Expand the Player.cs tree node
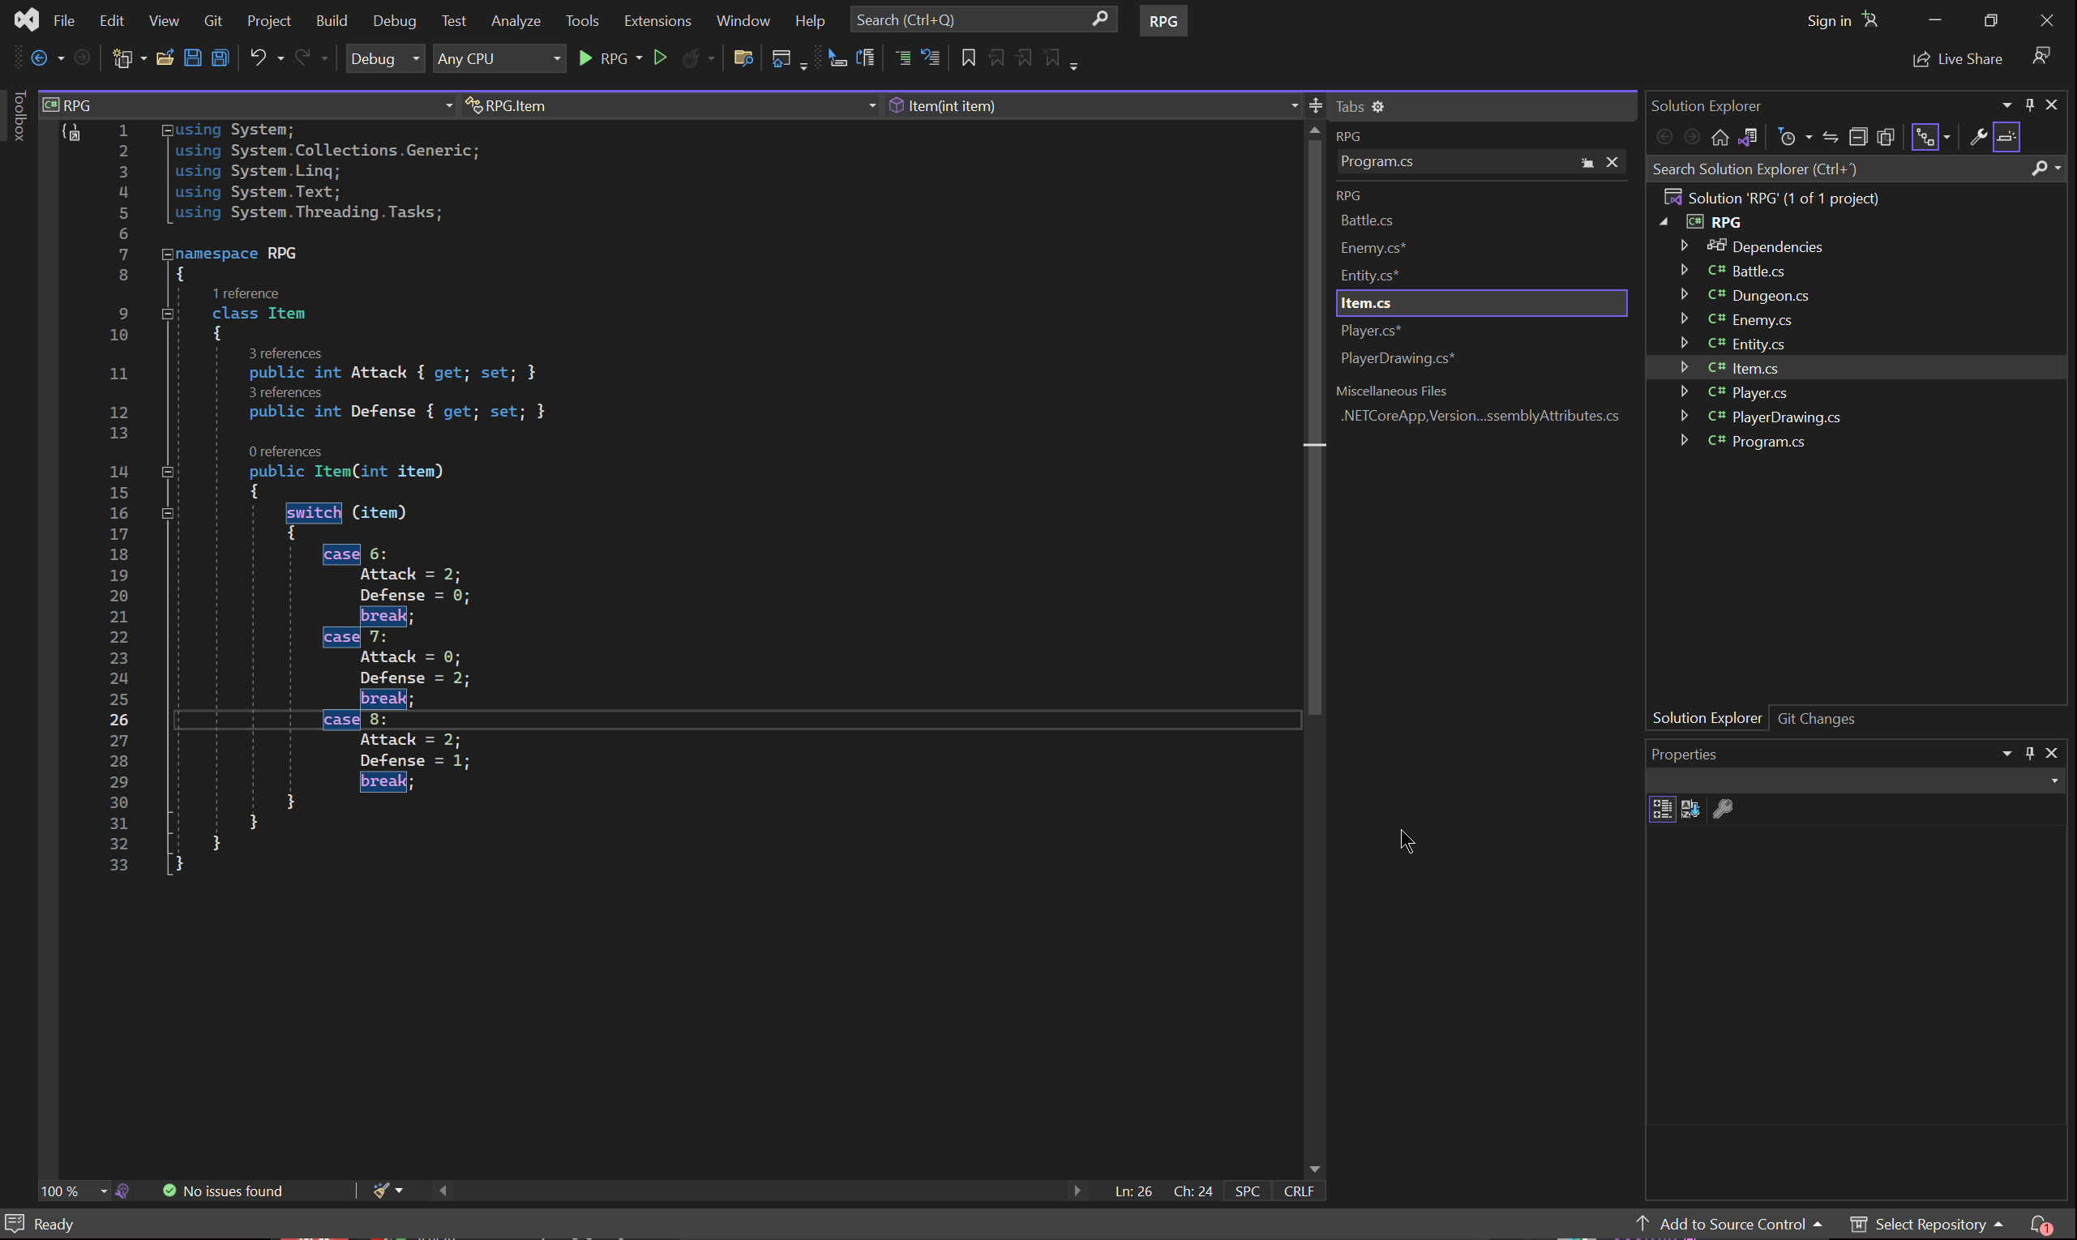The width and height of the screenshot is (2077, 1240). pyautogui.click(x=1684, y=392)
